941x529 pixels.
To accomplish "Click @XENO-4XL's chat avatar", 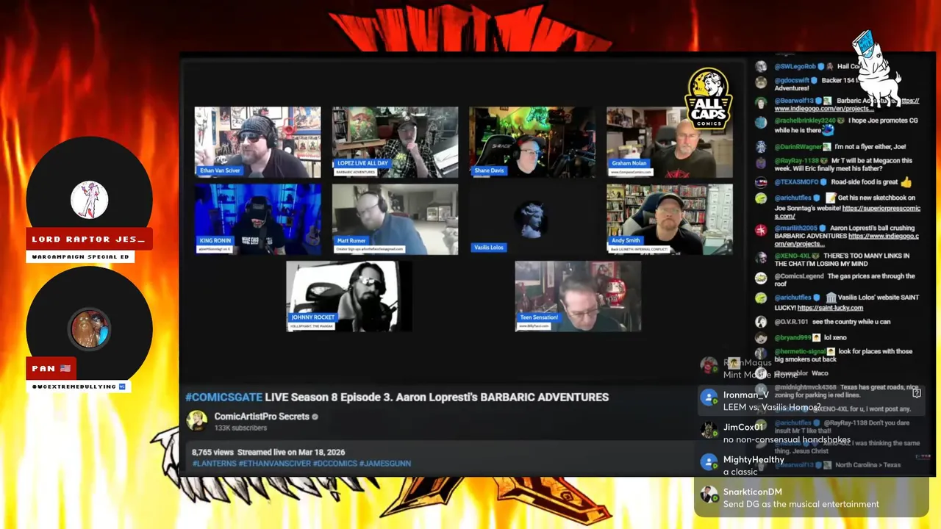I will tap(761, 257).
